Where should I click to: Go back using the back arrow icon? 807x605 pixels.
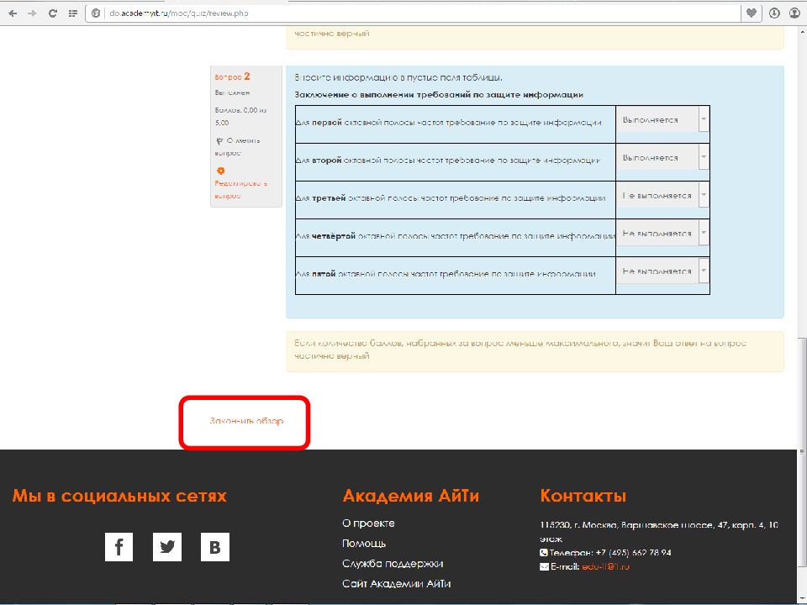click(12, 13)
